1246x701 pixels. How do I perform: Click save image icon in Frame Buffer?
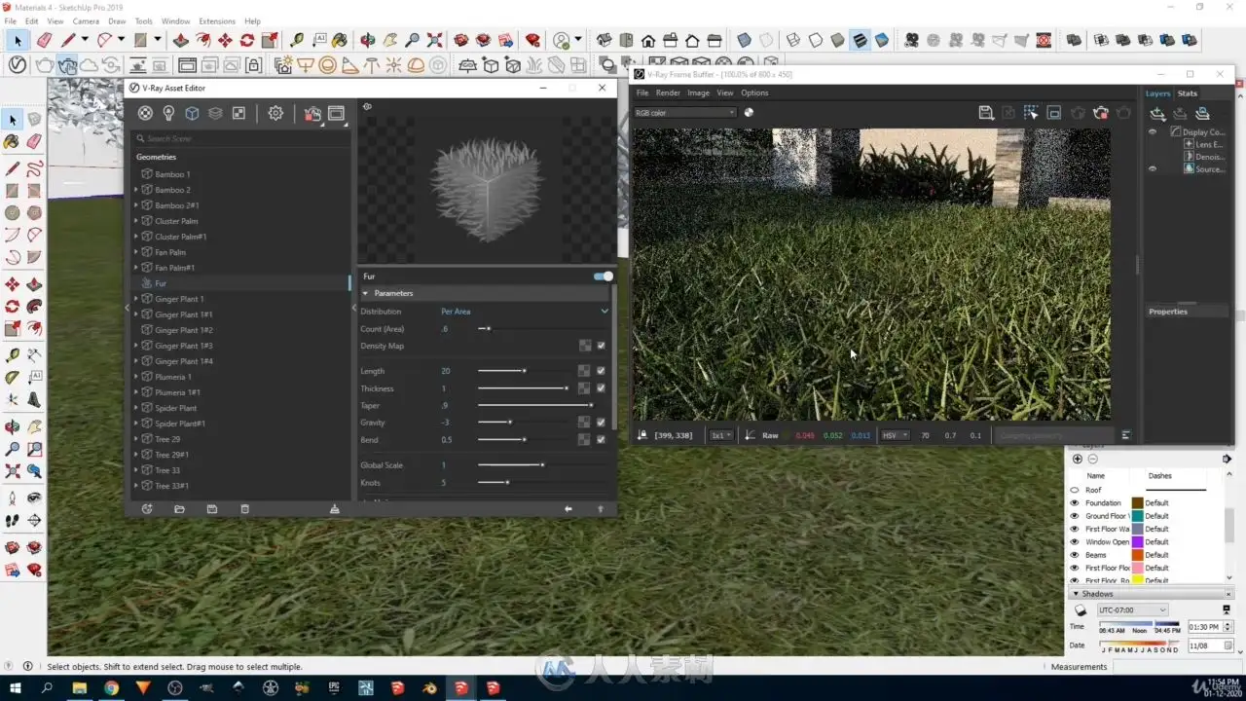(985, 113)
